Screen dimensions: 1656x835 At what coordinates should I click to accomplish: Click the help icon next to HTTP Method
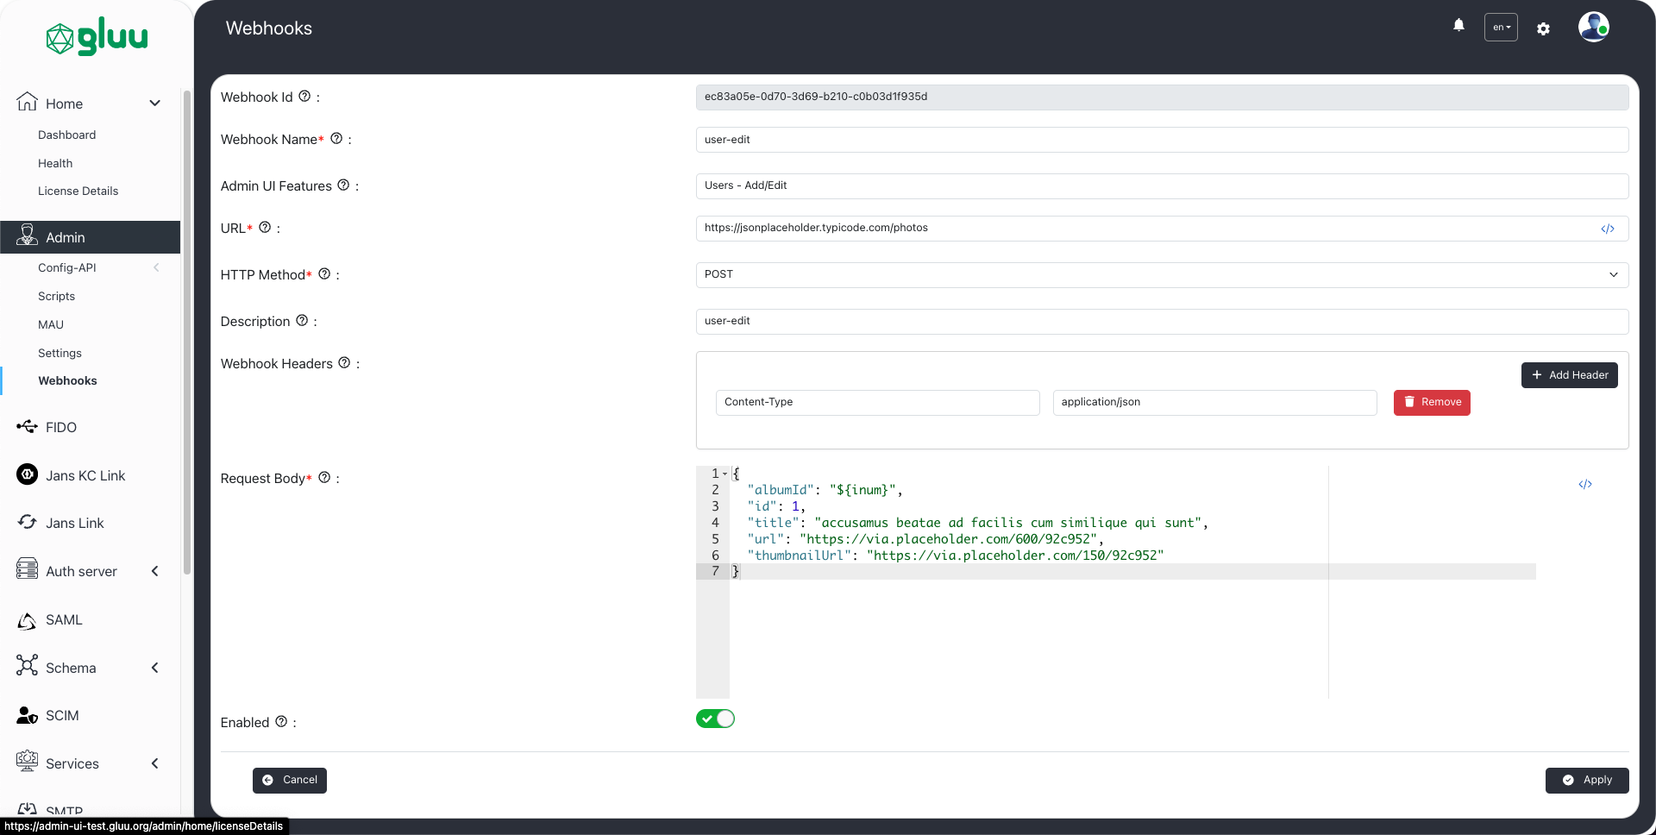point(324,274)
